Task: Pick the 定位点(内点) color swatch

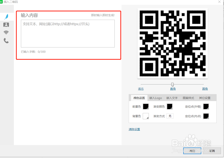Action: tap(206, 116)
